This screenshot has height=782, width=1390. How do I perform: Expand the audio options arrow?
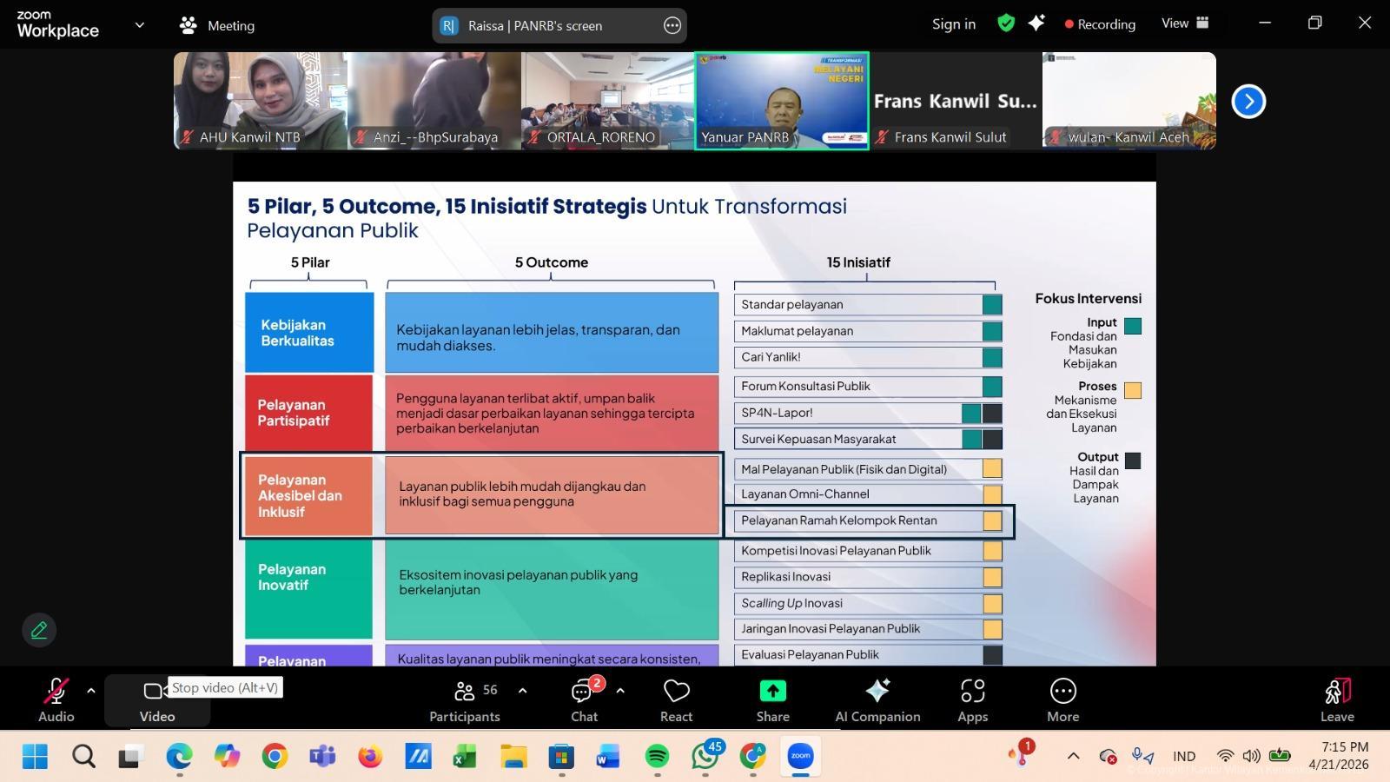[90, 691]
